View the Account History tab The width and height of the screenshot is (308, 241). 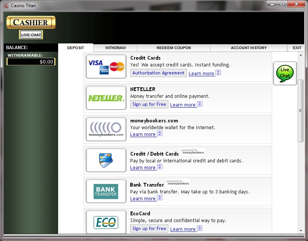(249, 48)
